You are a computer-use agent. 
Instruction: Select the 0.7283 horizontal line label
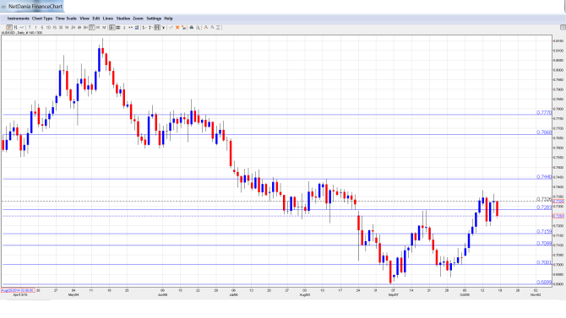[544, 208]
